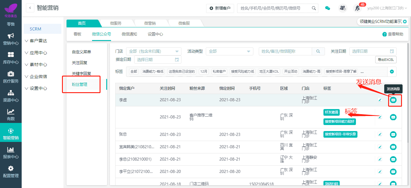Select the 微信通知 tab
The width and height of the screenshot is (411, 188).
click(x=129, y=34)
